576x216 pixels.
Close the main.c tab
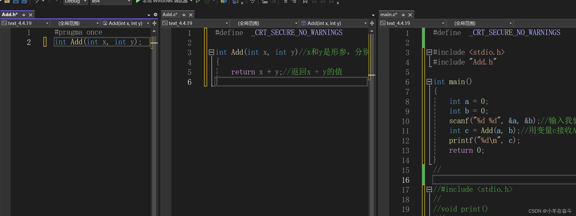point(410,15)
